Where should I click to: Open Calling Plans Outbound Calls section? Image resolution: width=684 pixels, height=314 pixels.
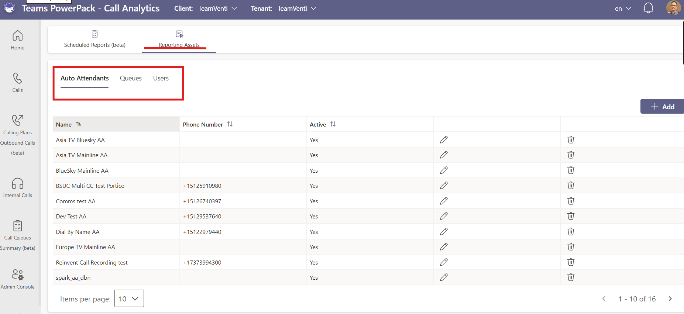pos(17,135)
